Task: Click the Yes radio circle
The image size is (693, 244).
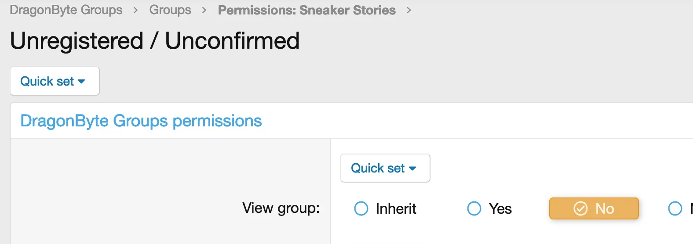Action: click(x=474, y=208)
